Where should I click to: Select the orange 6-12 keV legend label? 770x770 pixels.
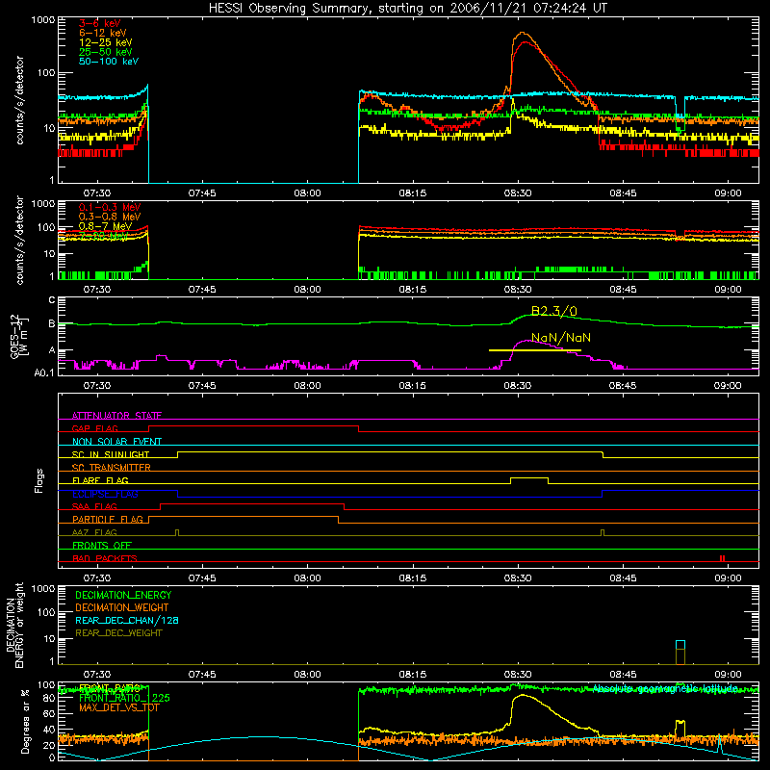coord(103,33)
